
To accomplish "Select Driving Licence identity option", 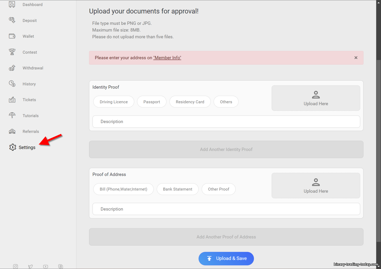I will coord(114,102).
